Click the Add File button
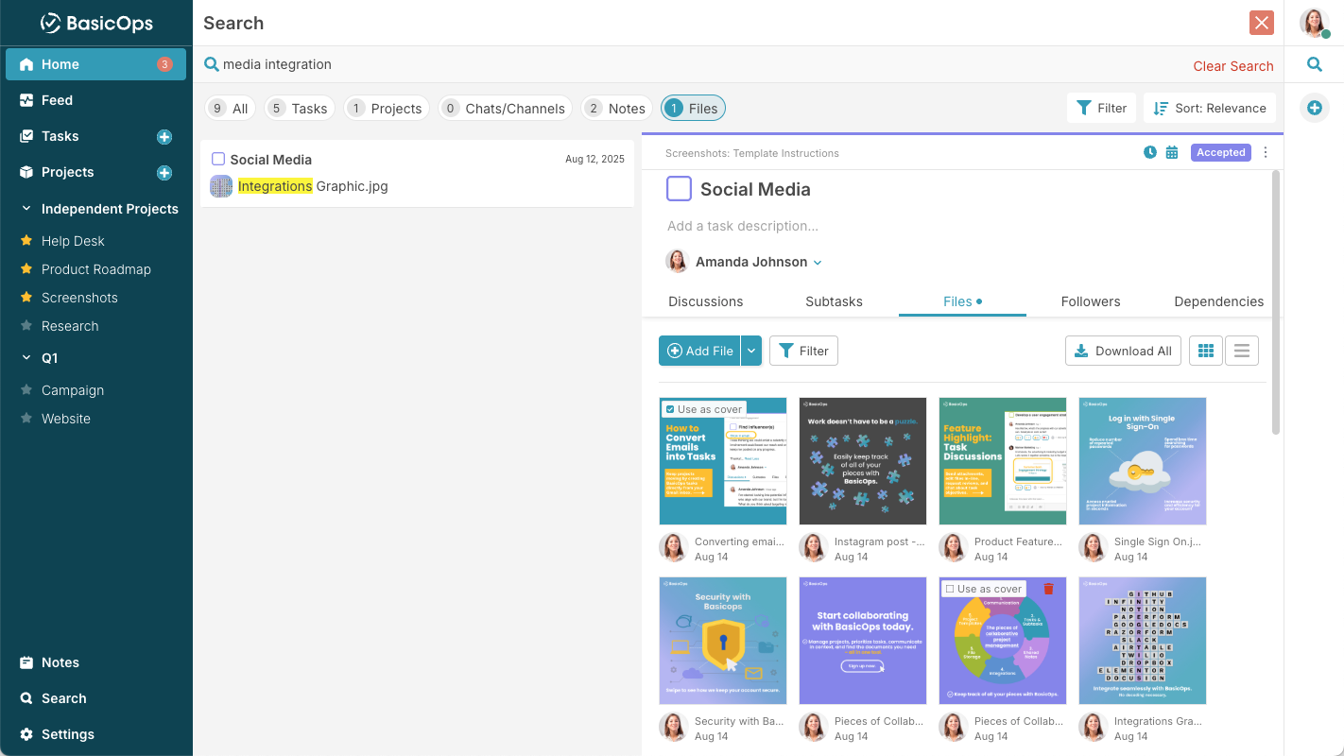This screenshot has height=756, width=1344. pyautogui.click(x=699, y=351)
